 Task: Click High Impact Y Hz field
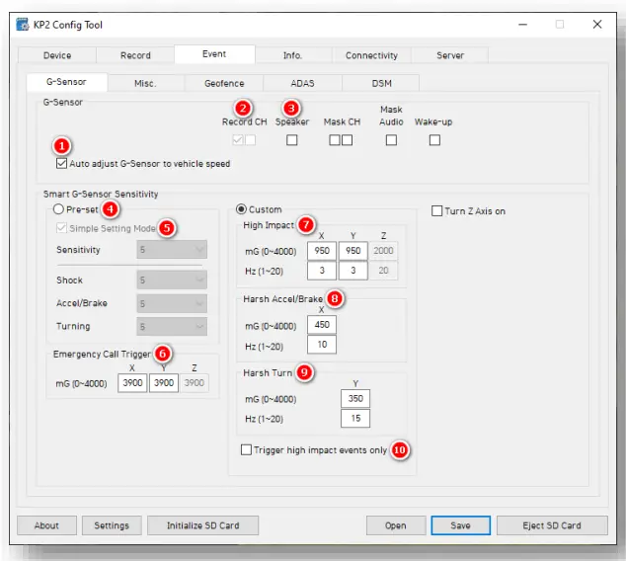pos(352,271)
